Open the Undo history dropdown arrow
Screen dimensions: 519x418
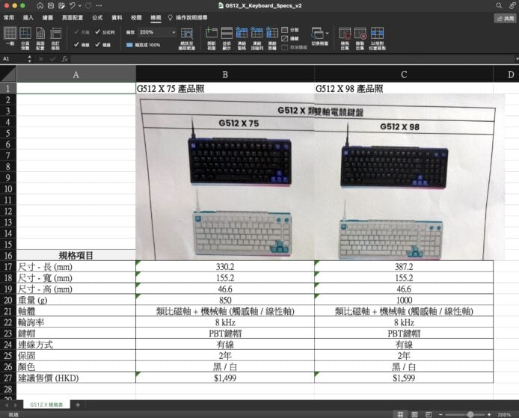coord(80,6)
